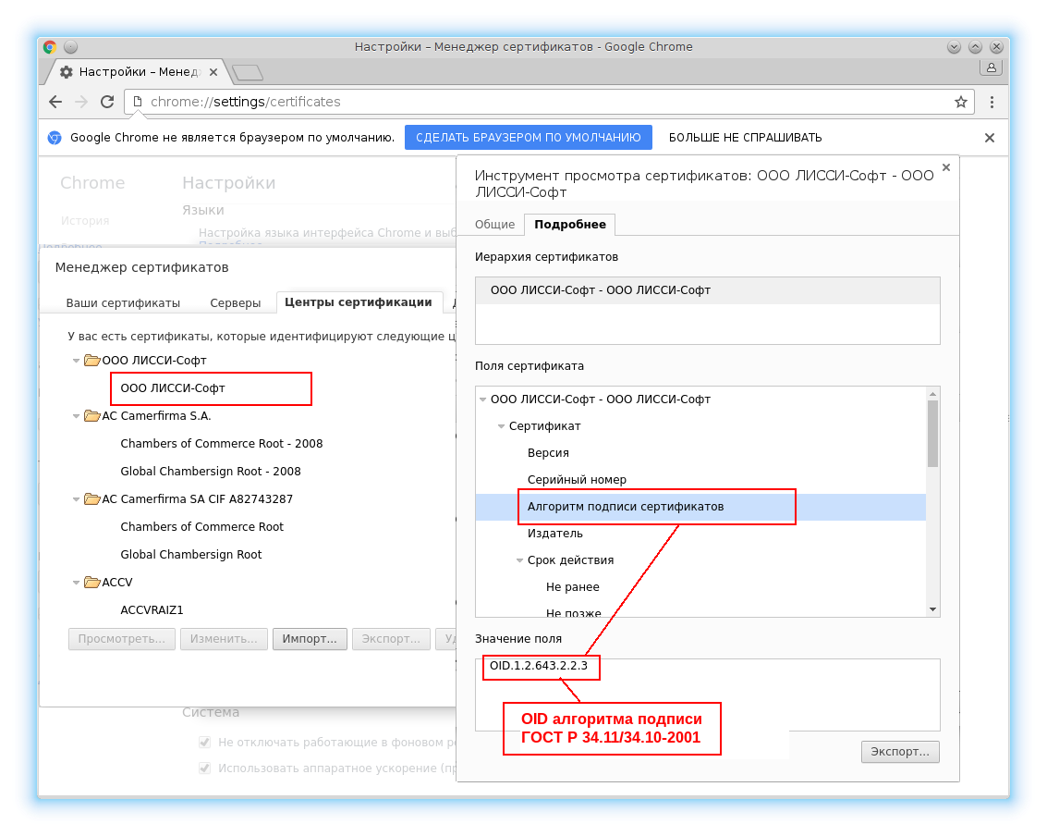Click СДЕЛАТЬ БРАУЗЕРОМ ПО УМОЛЧАНИЮ button
This screenshot has width=1047, height=836.
point(528,138)
